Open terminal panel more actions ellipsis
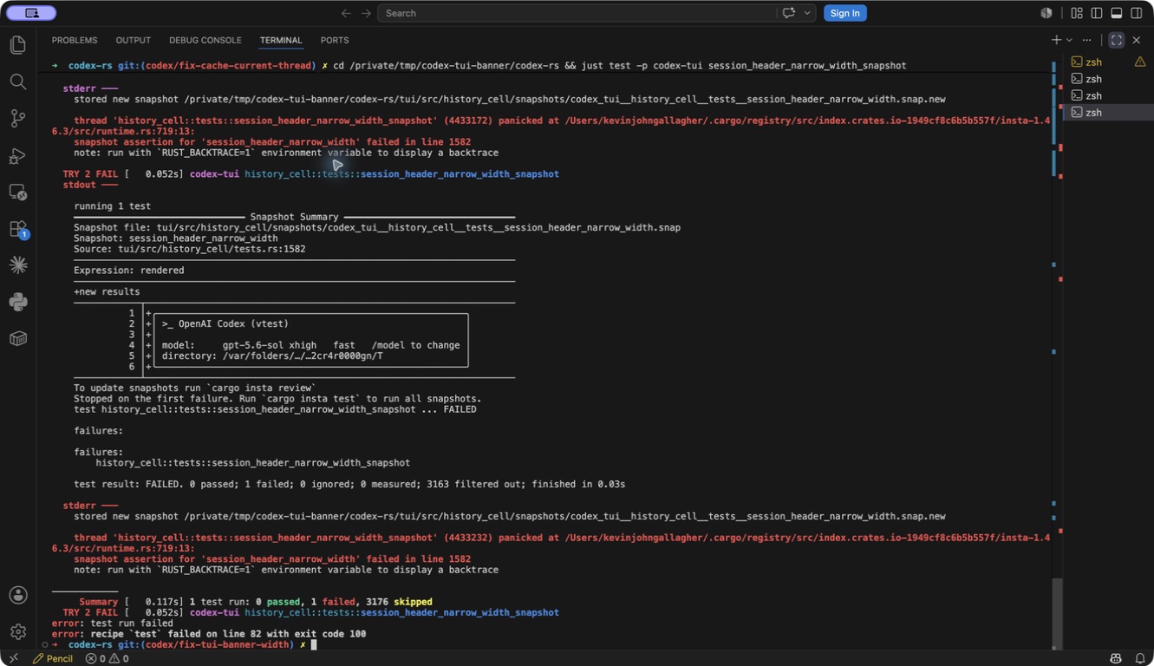This screenshot has height=666, width=1154. (1086, 40)
